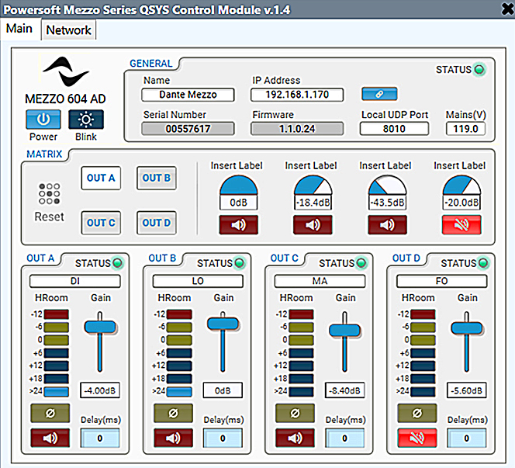515x468 pixels.
Task: Click the OUT A Delay(ms) field
Action: [100, 438]
